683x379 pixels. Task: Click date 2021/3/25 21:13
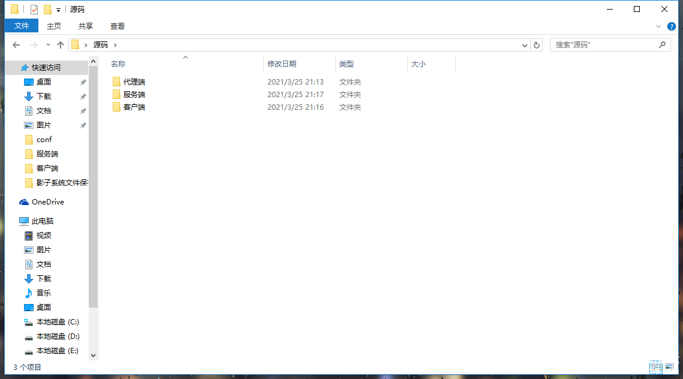coord(296,82)
